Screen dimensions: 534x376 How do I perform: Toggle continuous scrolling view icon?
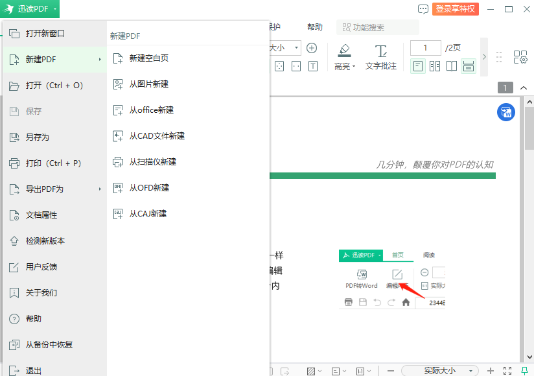click(469, 66)
